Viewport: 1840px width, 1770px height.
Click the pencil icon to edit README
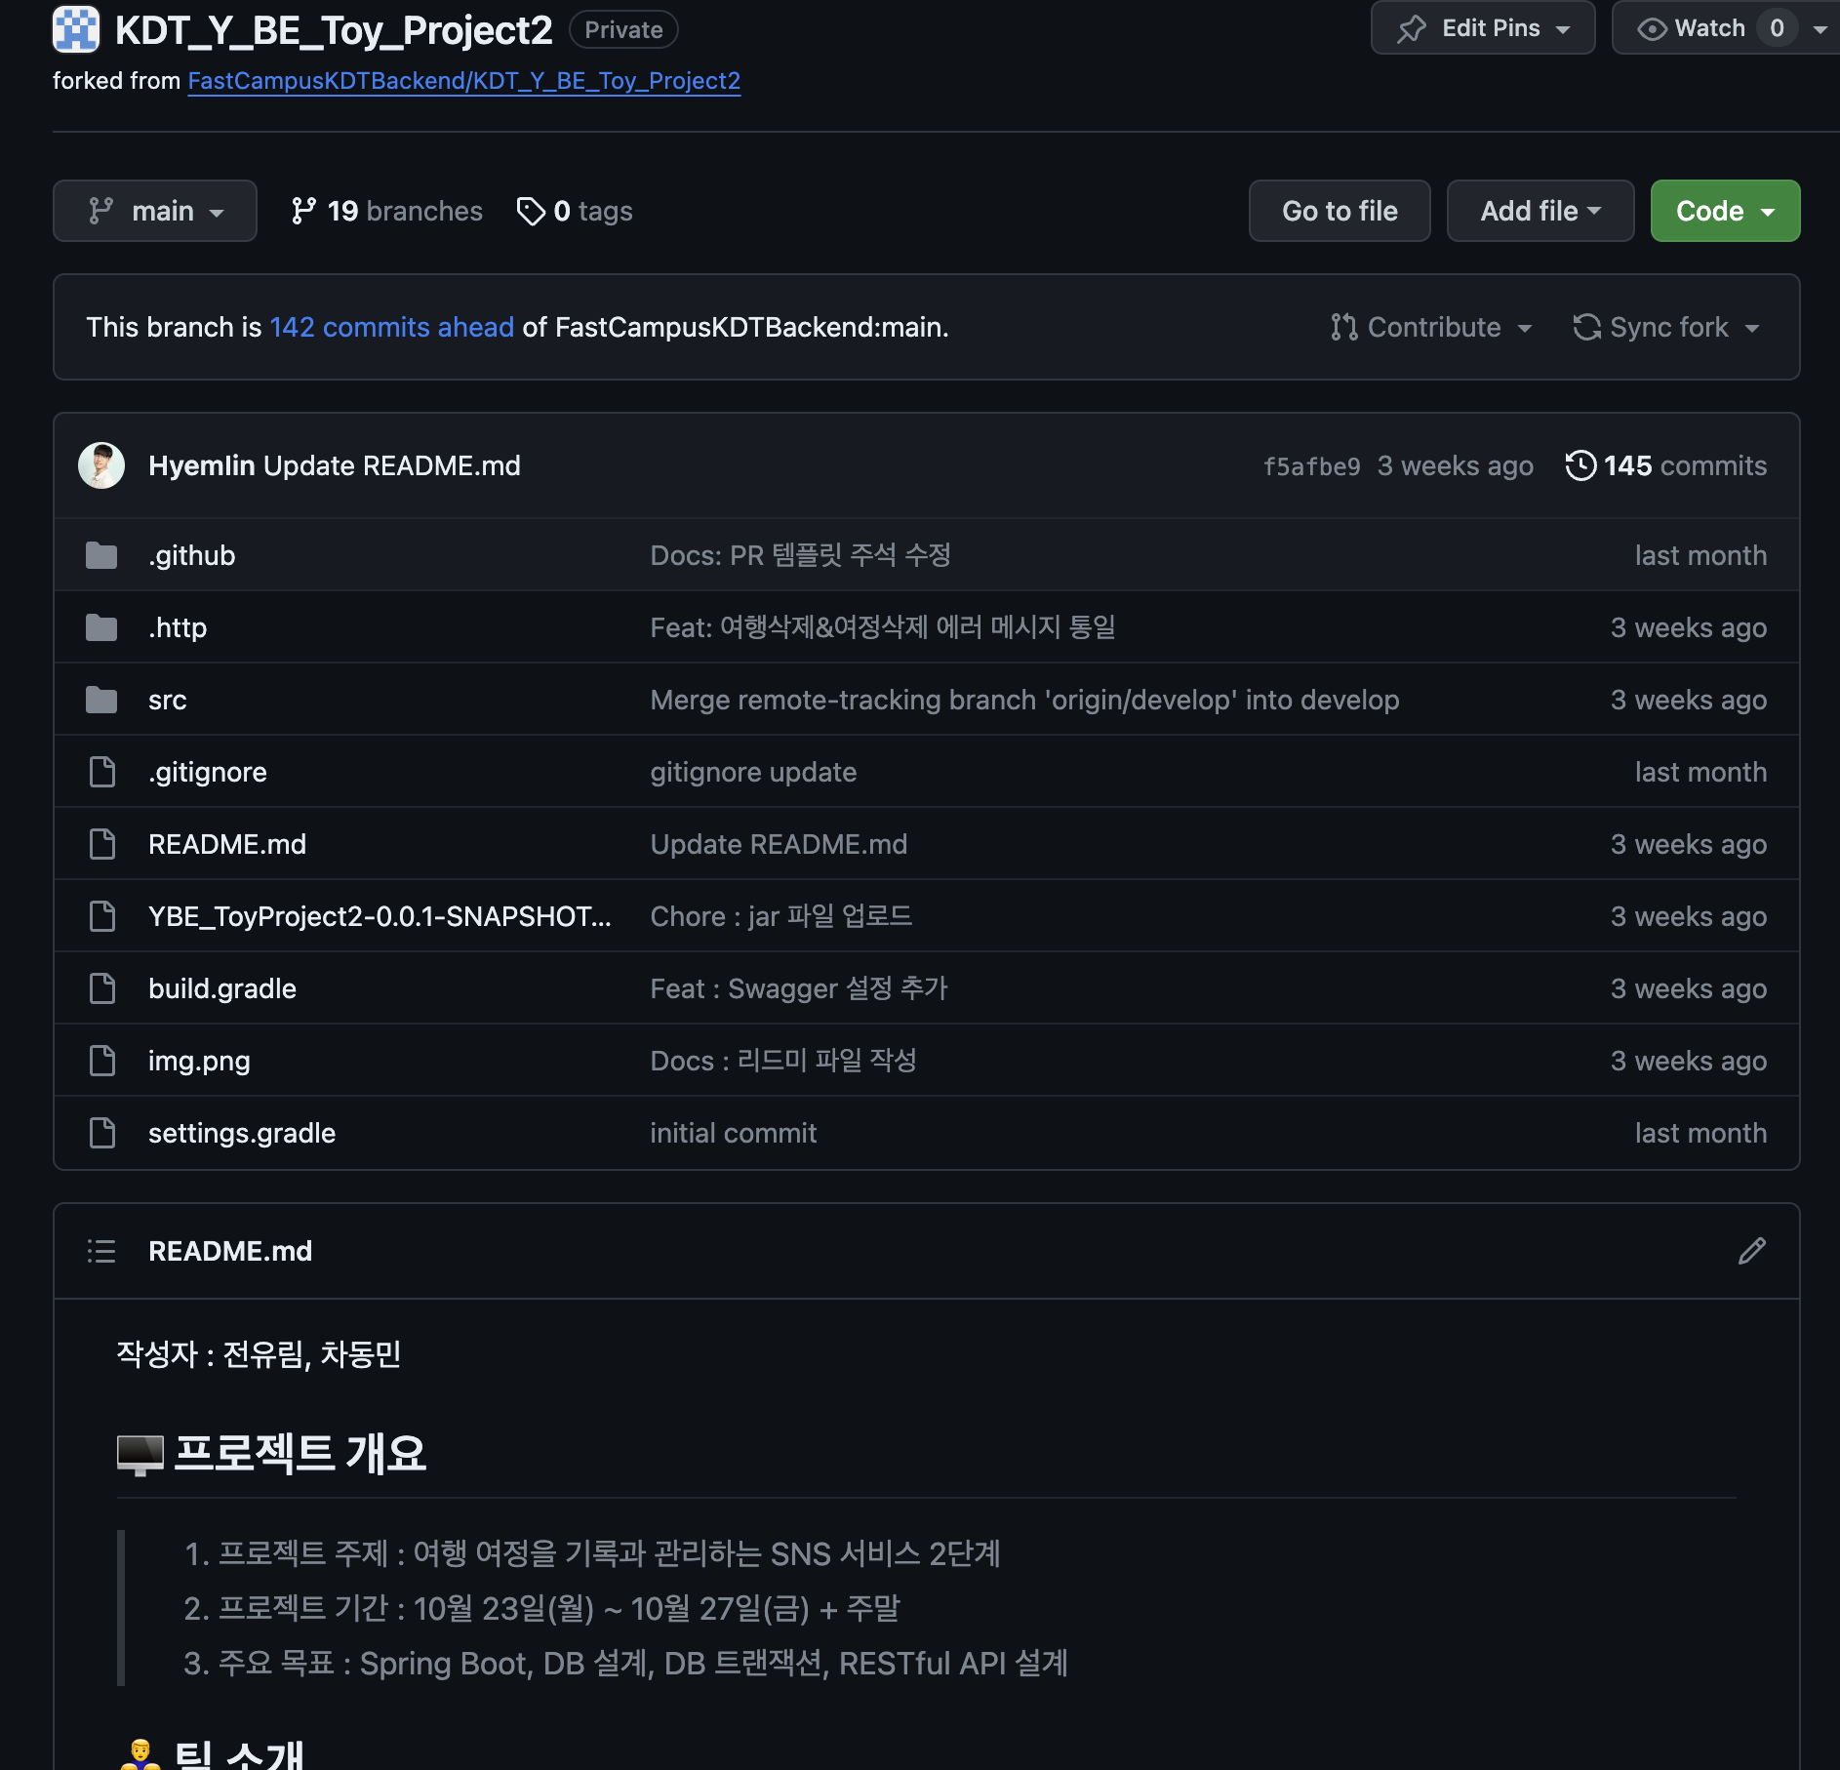point(1751,1251)
